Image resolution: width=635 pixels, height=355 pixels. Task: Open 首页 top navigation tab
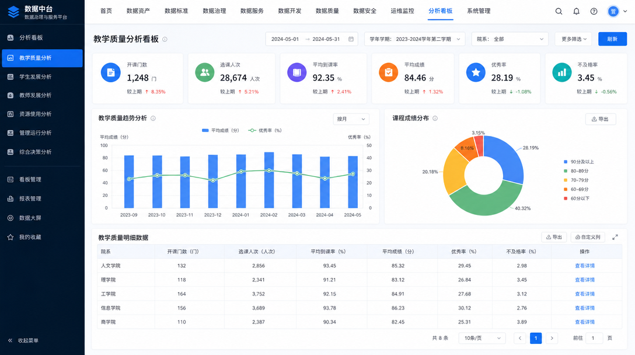point(106,11)
